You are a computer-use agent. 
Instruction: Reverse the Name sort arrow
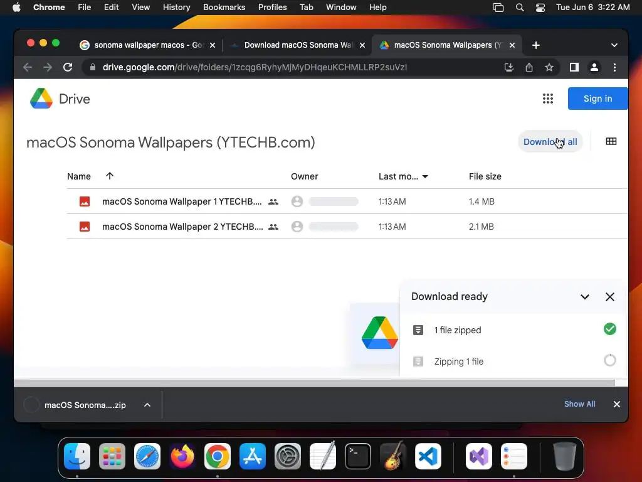pos(109,176)
